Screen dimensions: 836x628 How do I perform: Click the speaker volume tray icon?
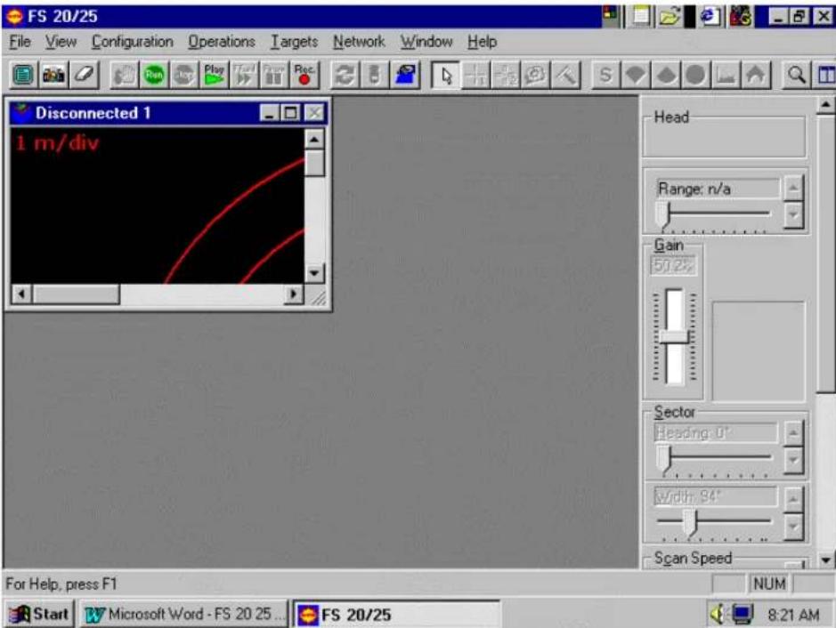tap(718, 614)
